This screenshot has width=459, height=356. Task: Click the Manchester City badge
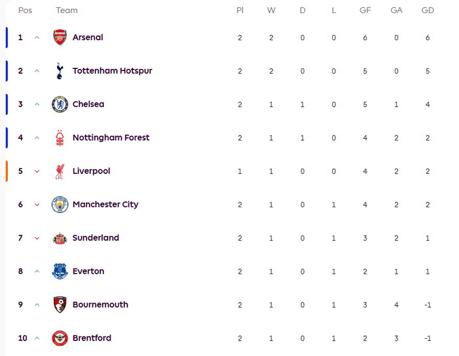coord(60,204)
